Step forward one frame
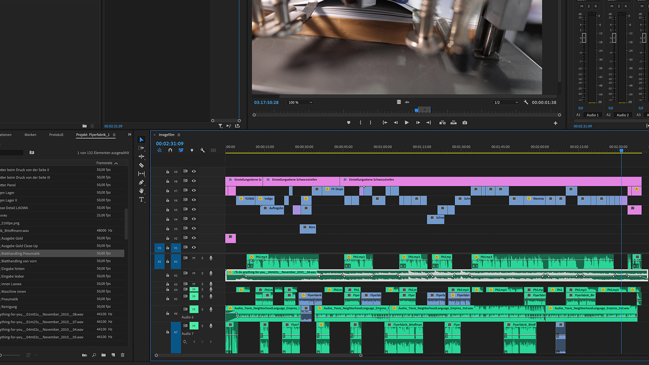Viewport: 649px width, 365px height. [x=418, y=122]
